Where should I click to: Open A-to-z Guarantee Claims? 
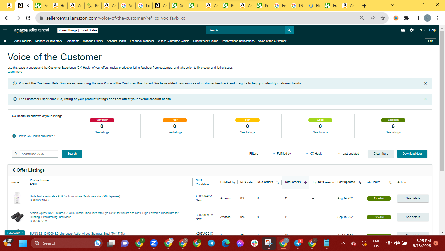click(174, 41)
